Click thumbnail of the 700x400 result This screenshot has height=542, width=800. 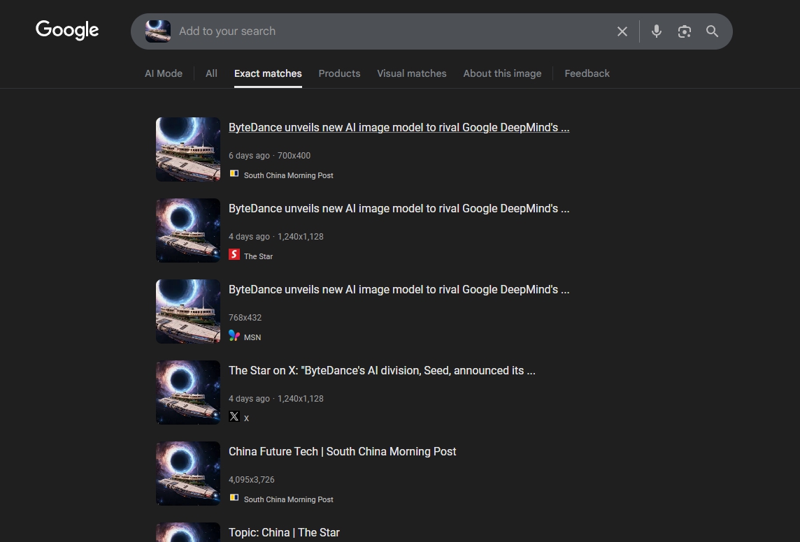[x=187, y=149]
